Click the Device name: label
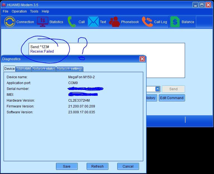 (x=17, y=77)
